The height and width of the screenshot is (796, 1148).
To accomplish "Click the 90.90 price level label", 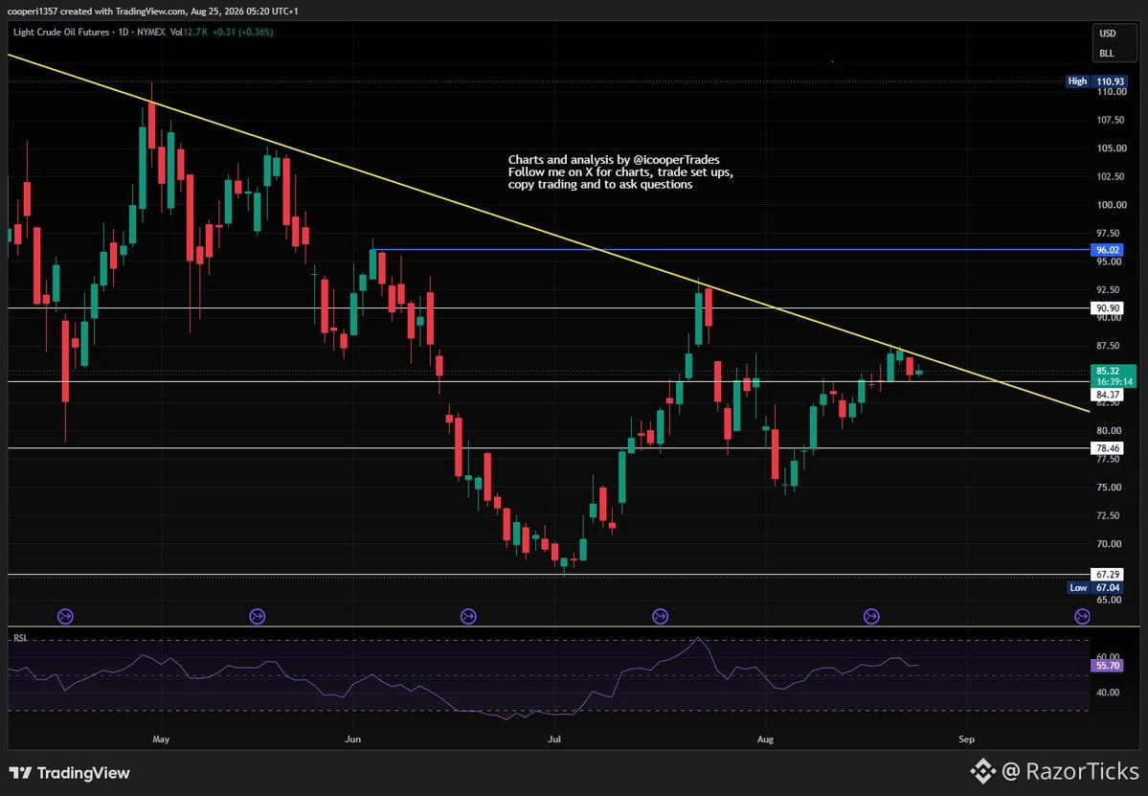I will click(x=1108, y=308).
